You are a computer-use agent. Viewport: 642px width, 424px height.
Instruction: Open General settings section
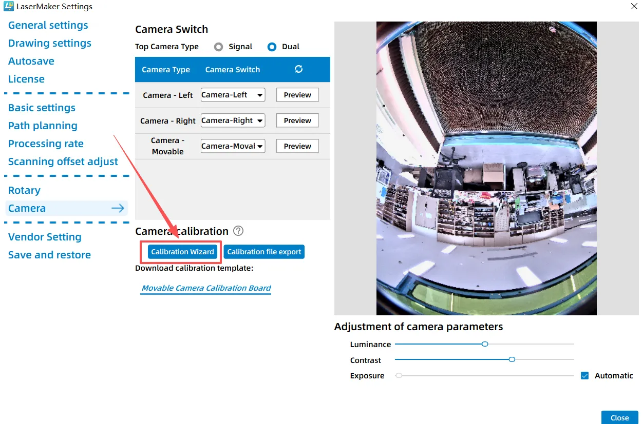48,25
